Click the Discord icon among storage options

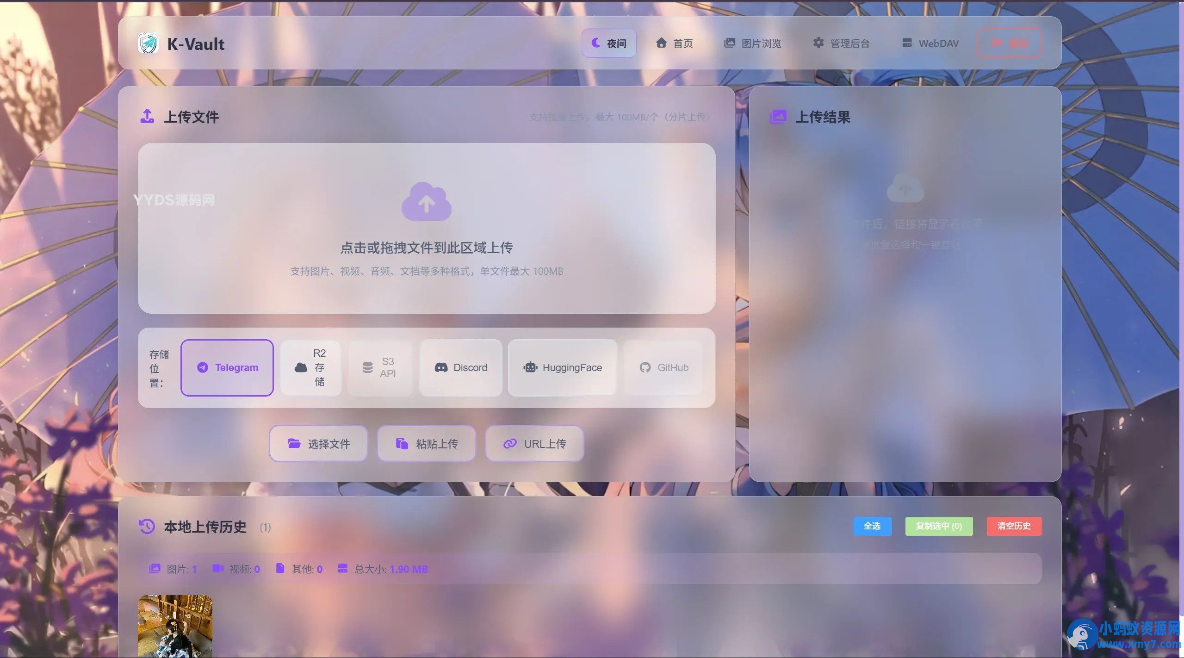pyautogui.click(x=440, y=367)
